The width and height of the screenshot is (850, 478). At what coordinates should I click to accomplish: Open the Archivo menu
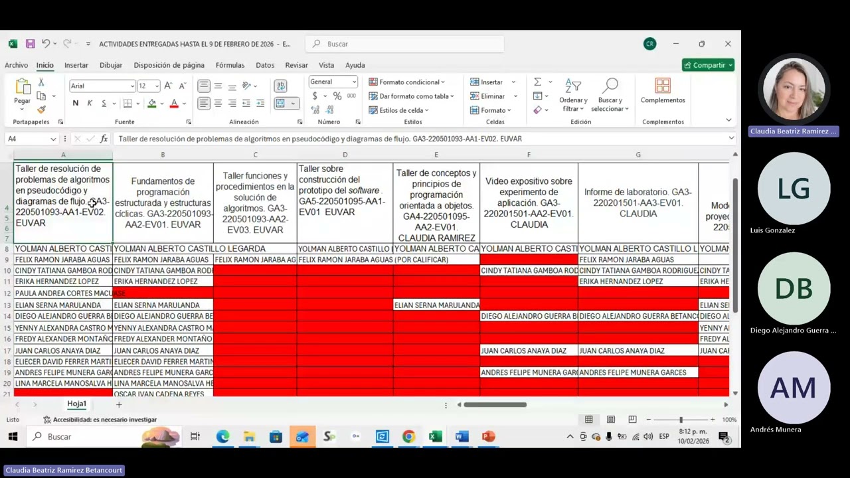(16, 65)
